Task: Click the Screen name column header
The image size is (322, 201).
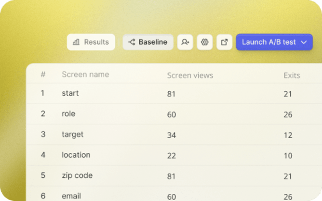Action: (85, 75)
